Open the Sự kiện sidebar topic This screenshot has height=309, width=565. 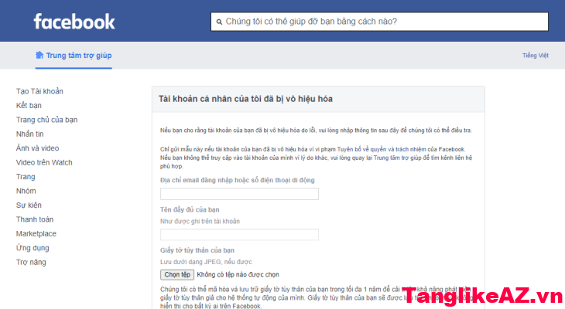29,205
